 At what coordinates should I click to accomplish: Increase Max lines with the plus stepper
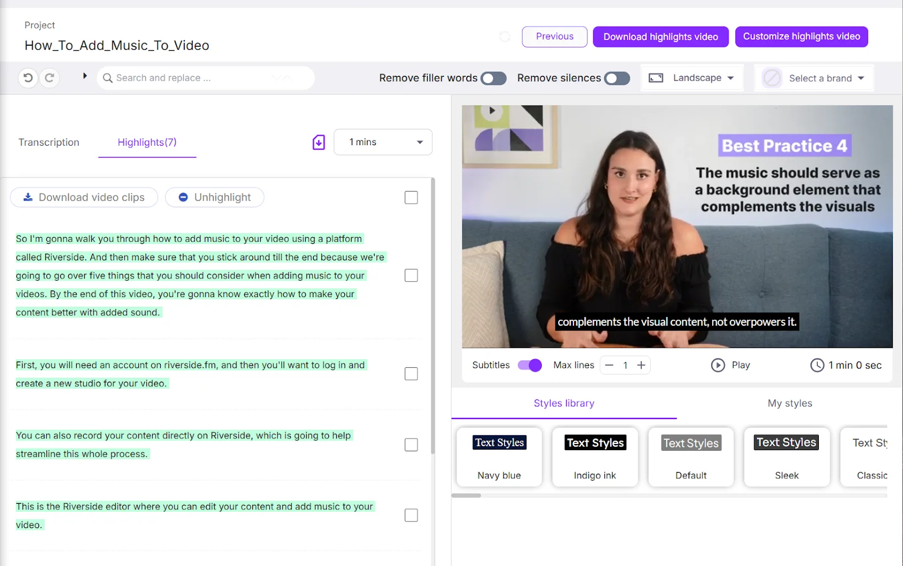tap(641, 365)
